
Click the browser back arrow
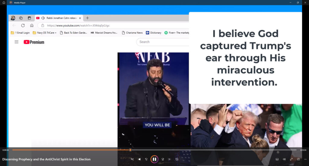14,25
